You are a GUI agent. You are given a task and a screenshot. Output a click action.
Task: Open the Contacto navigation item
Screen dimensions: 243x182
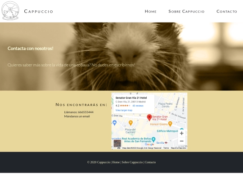[227, 11]
